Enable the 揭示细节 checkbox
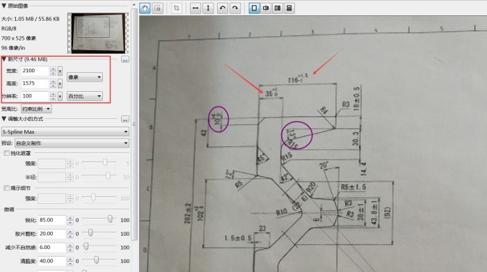This screenshot has width=487, height=272. coord(6,188)
